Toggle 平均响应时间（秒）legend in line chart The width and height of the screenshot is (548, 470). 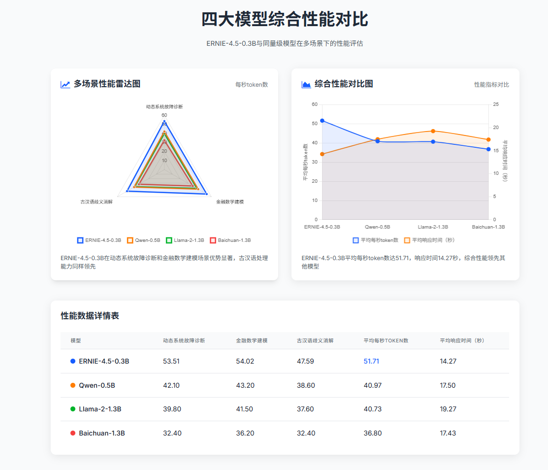pyautogui.click(x=429, y=240)
